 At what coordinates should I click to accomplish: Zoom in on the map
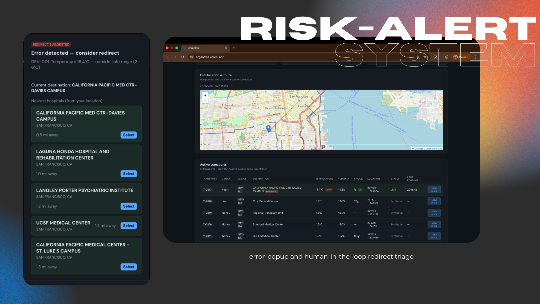[205, 95]
